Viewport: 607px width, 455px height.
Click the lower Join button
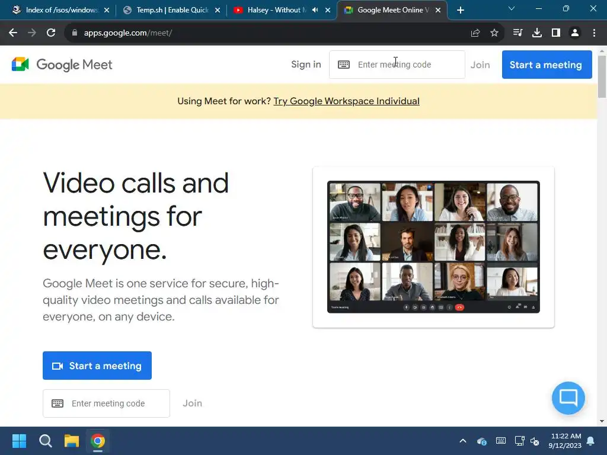coord(193,403)
